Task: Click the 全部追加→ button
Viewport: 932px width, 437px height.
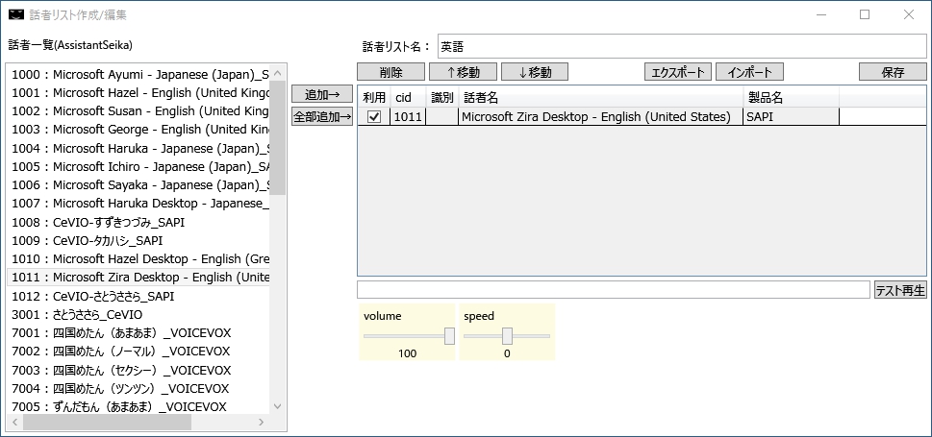Action: pos(321,116)
